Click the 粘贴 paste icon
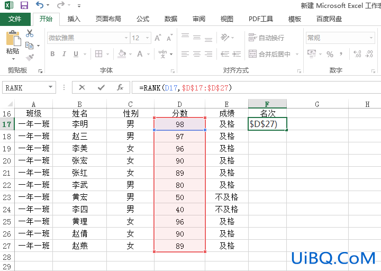Image resolution: width=381 pixels, height=271 pixels. point(13,39)
